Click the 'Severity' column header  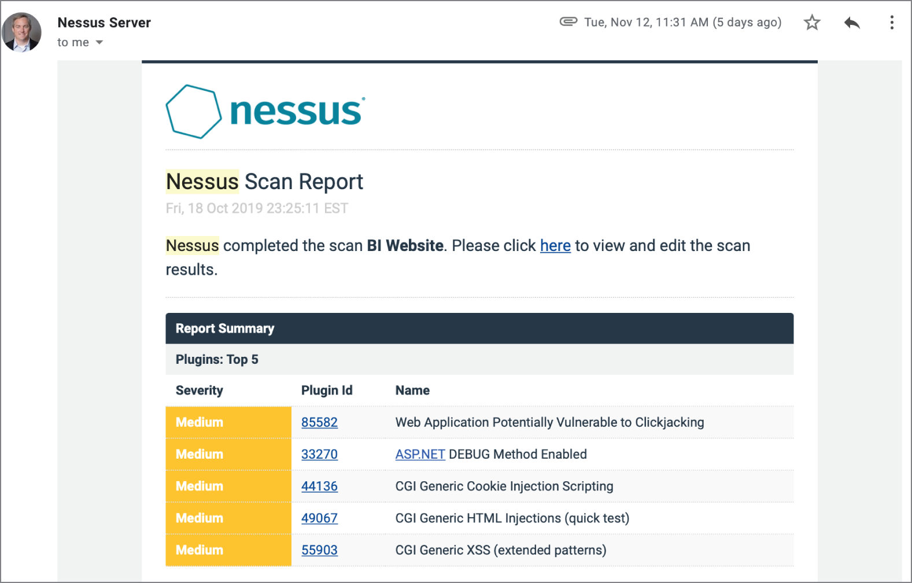199,390
